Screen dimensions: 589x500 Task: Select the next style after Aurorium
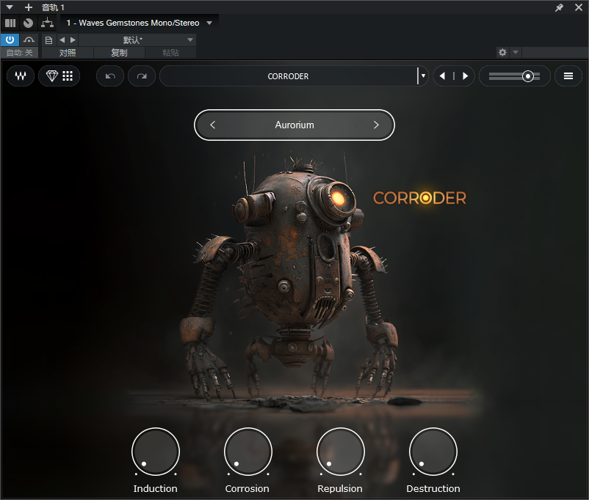click(377, 125)
